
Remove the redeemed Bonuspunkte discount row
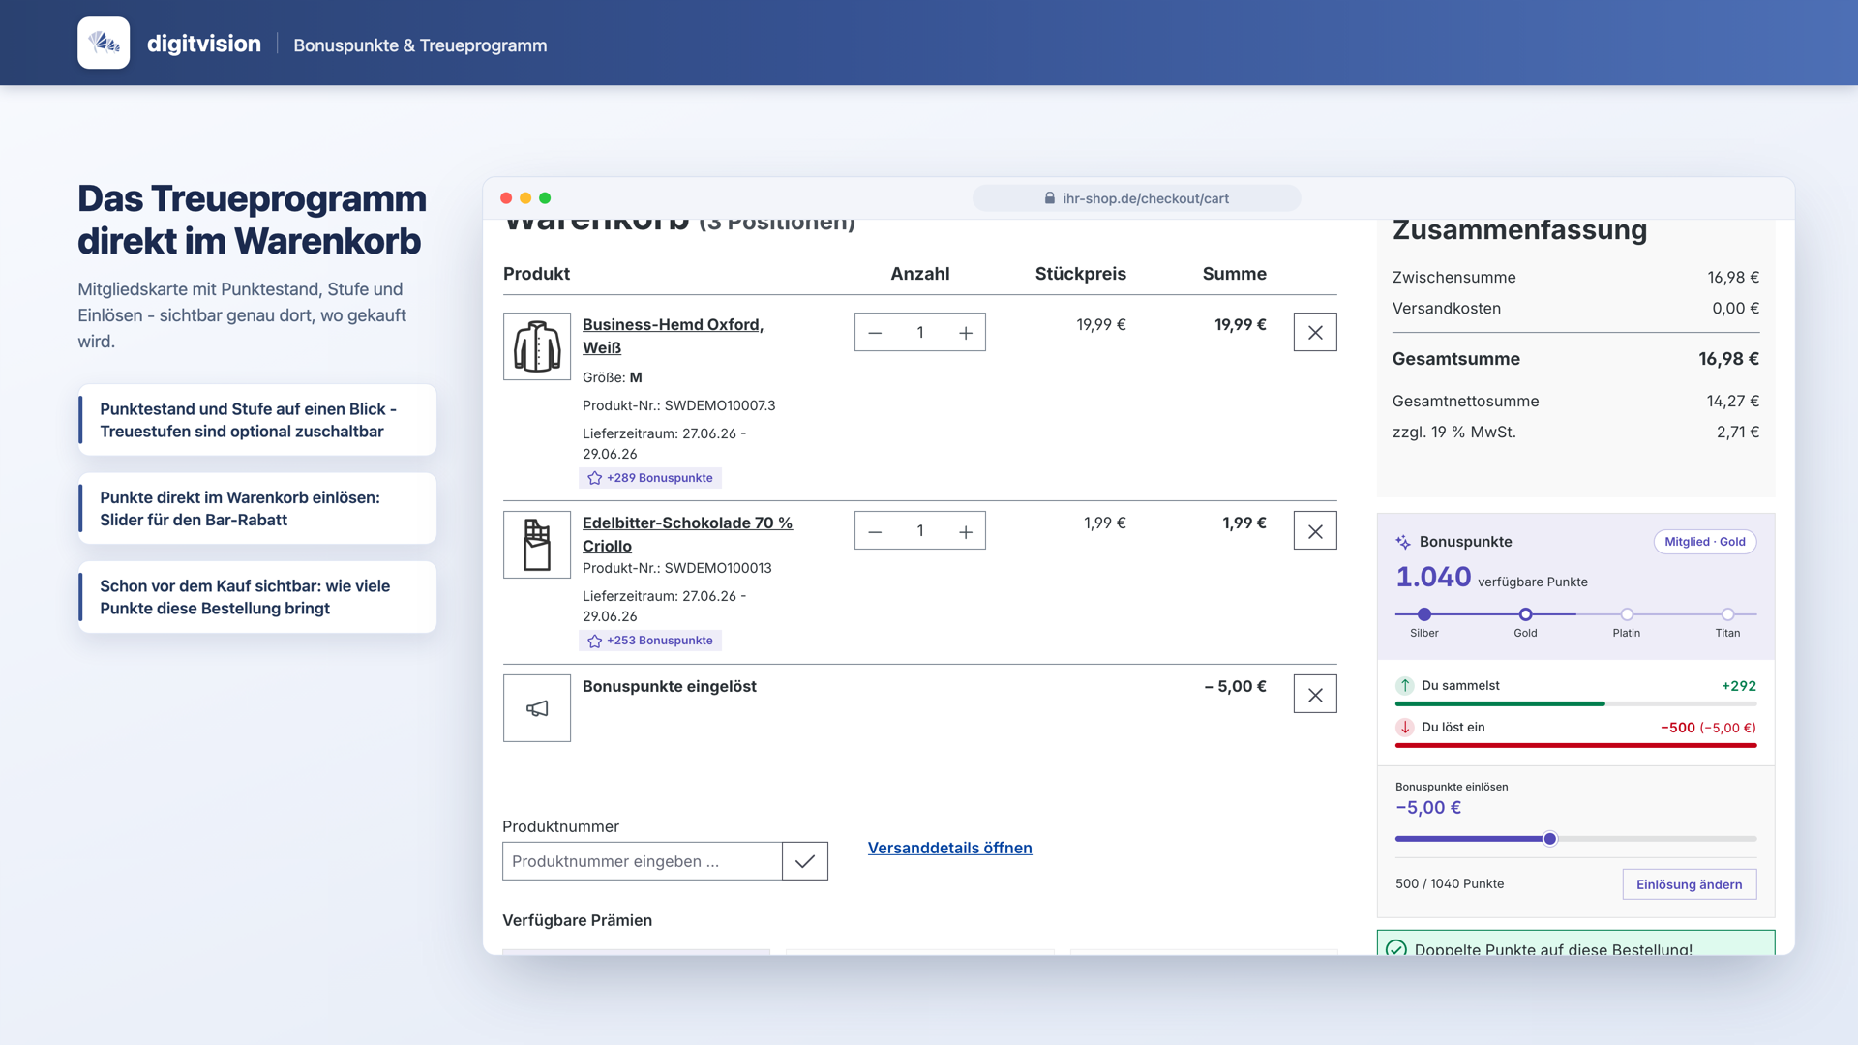coord(1315,694)
